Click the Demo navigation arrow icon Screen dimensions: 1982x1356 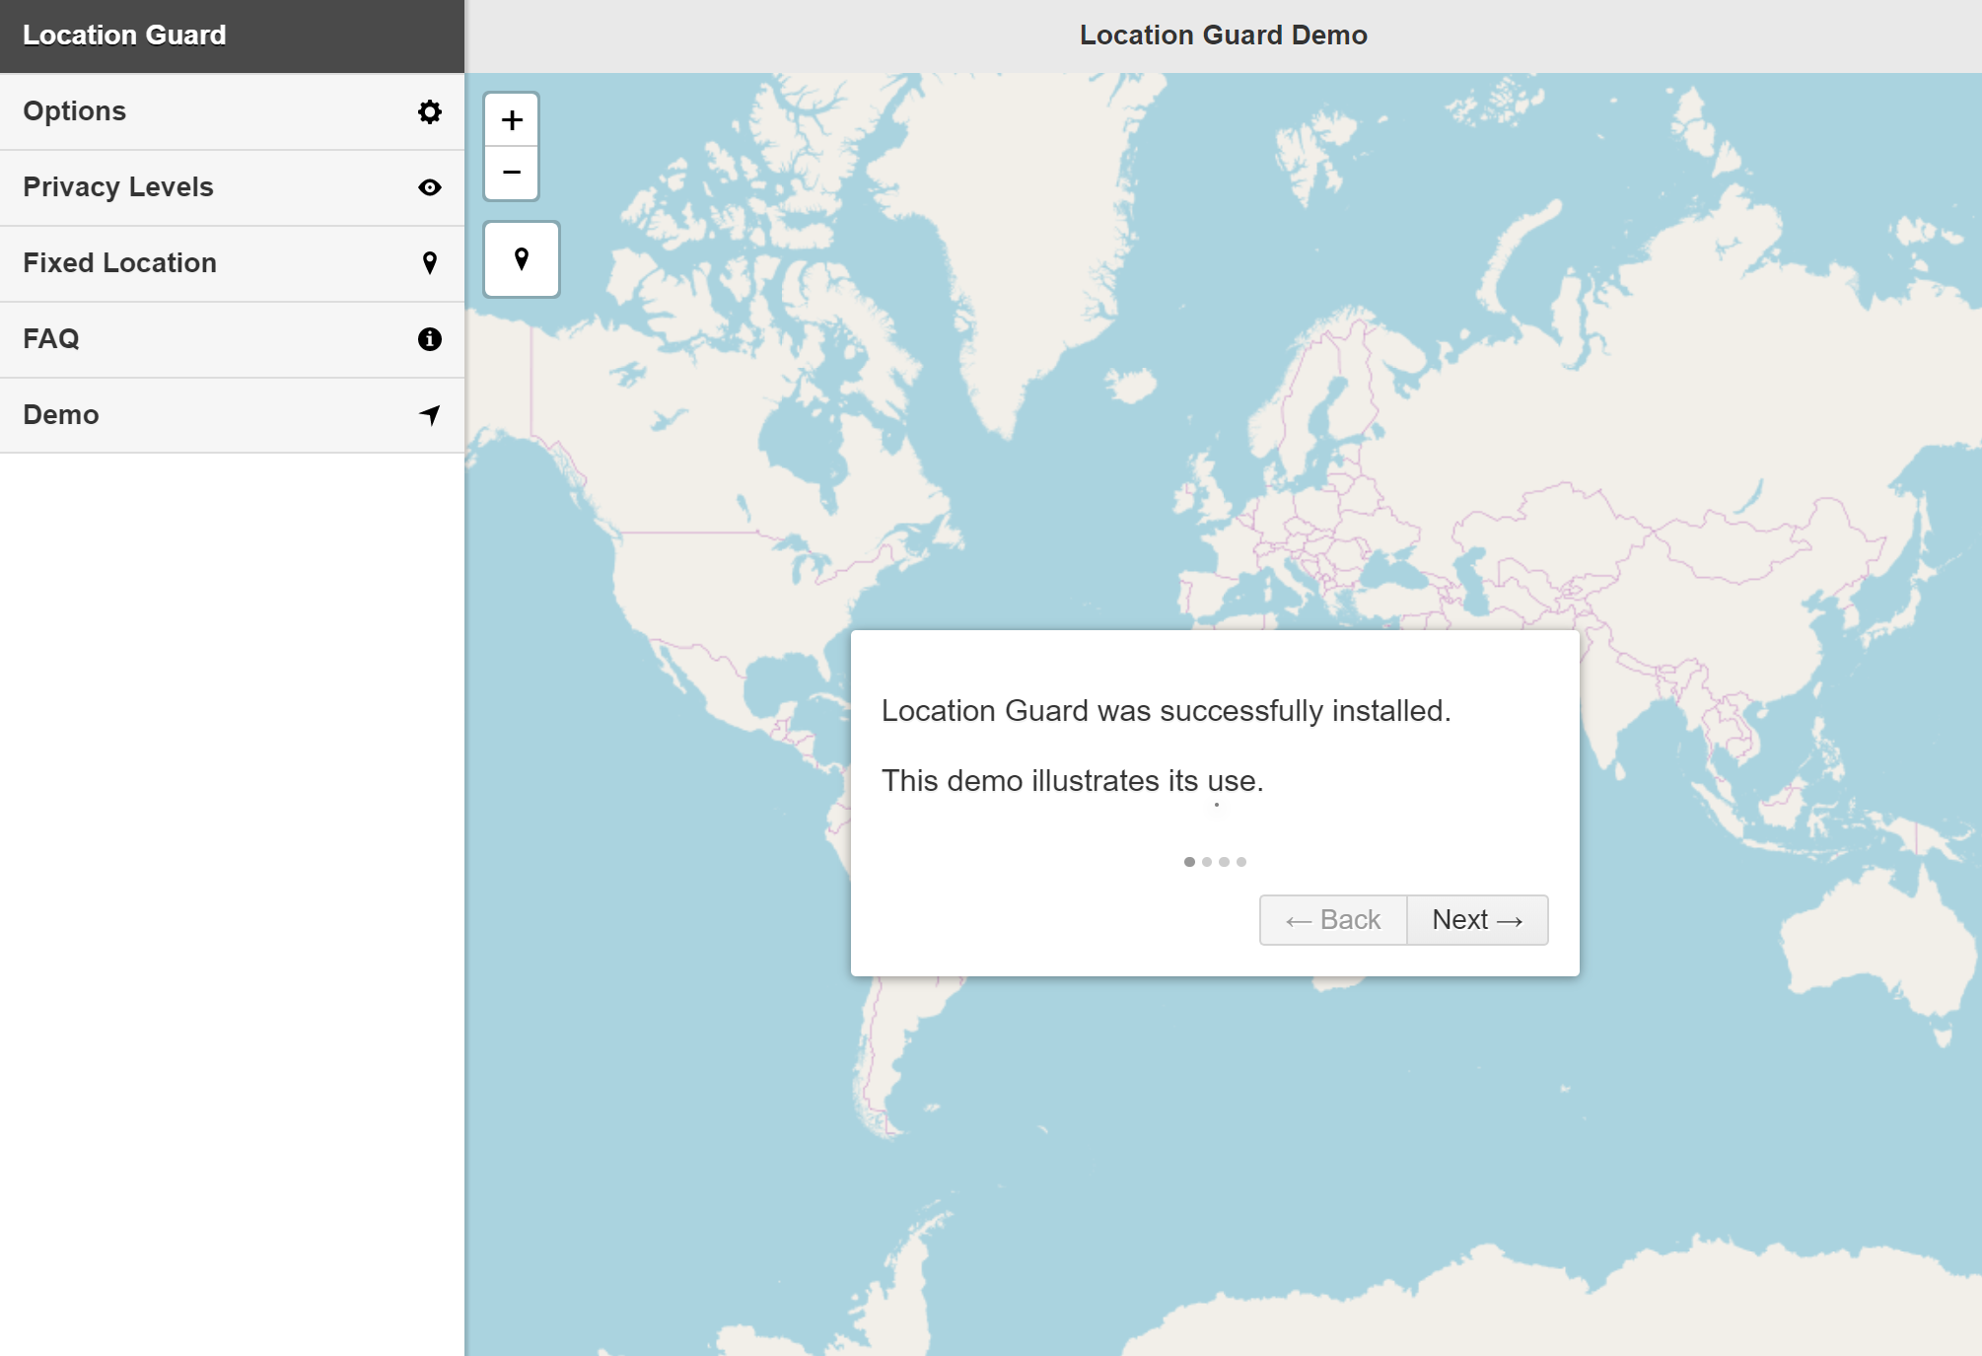pyautogui.click(x=429, y=414)
